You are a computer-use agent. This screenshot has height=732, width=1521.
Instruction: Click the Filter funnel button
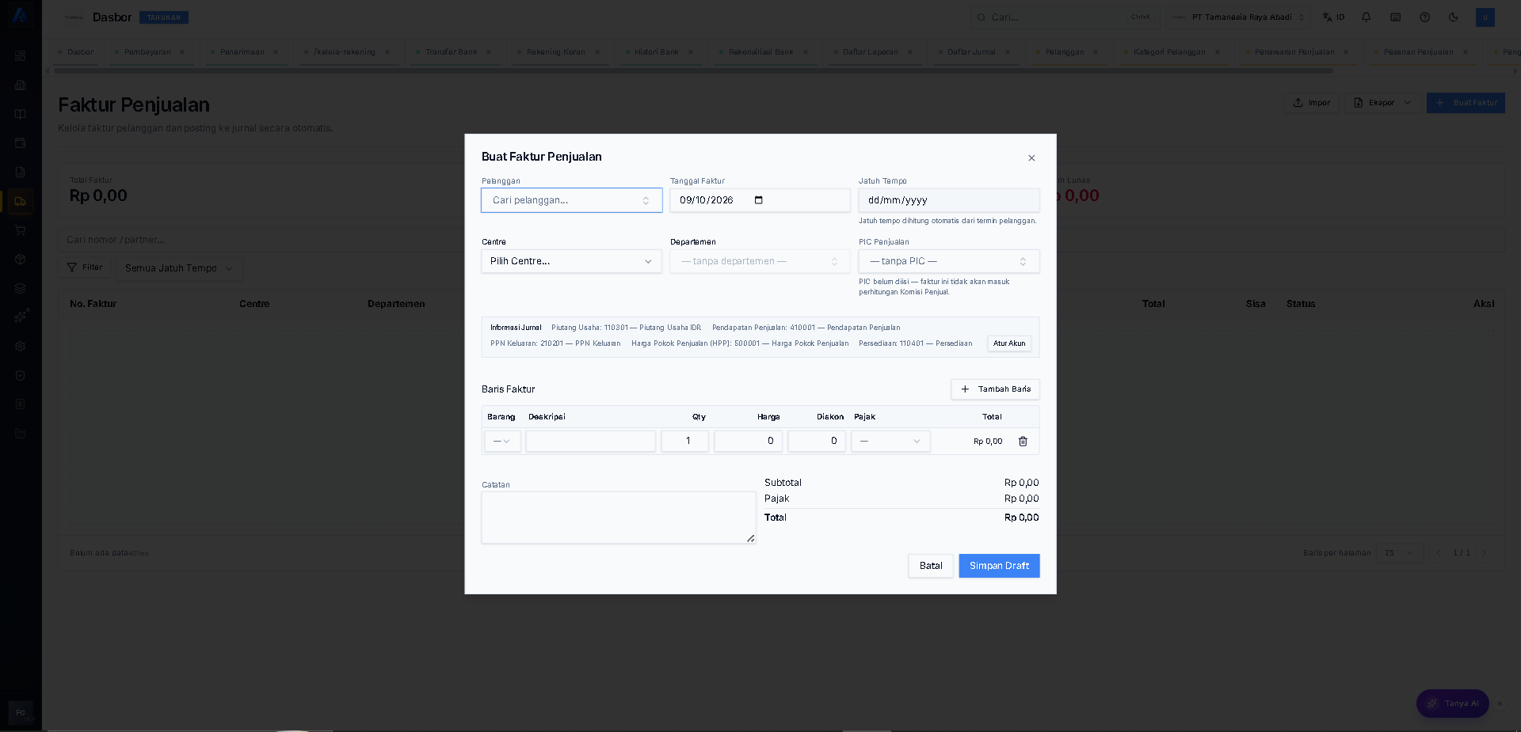85,267
